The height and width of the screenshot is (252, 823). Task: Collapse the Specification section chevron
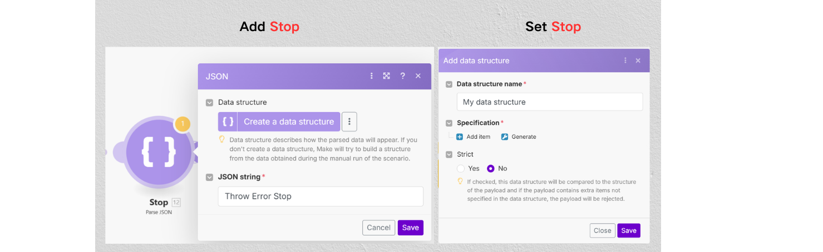pos(449,123)
